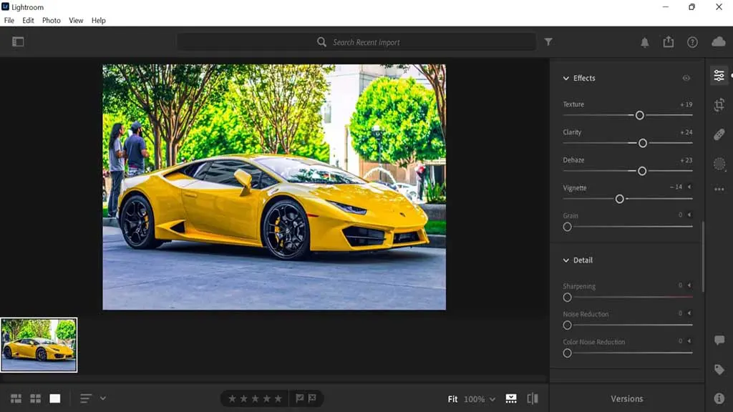Open the sort dropdown arrow
Screen dimensions: 733x412
click(x=103, y=398)
